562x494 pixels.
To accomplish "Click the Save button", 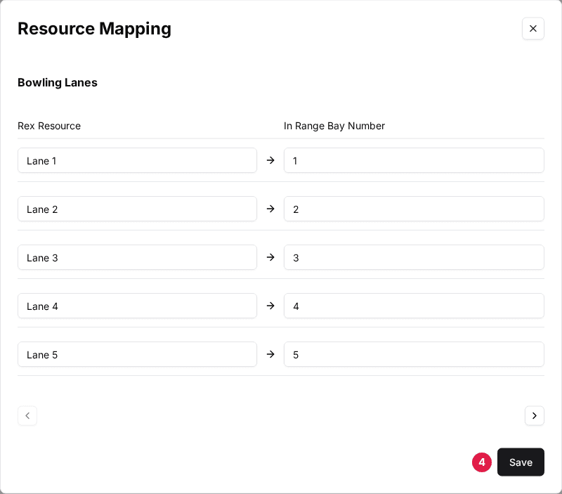I will tap(521, 462).
